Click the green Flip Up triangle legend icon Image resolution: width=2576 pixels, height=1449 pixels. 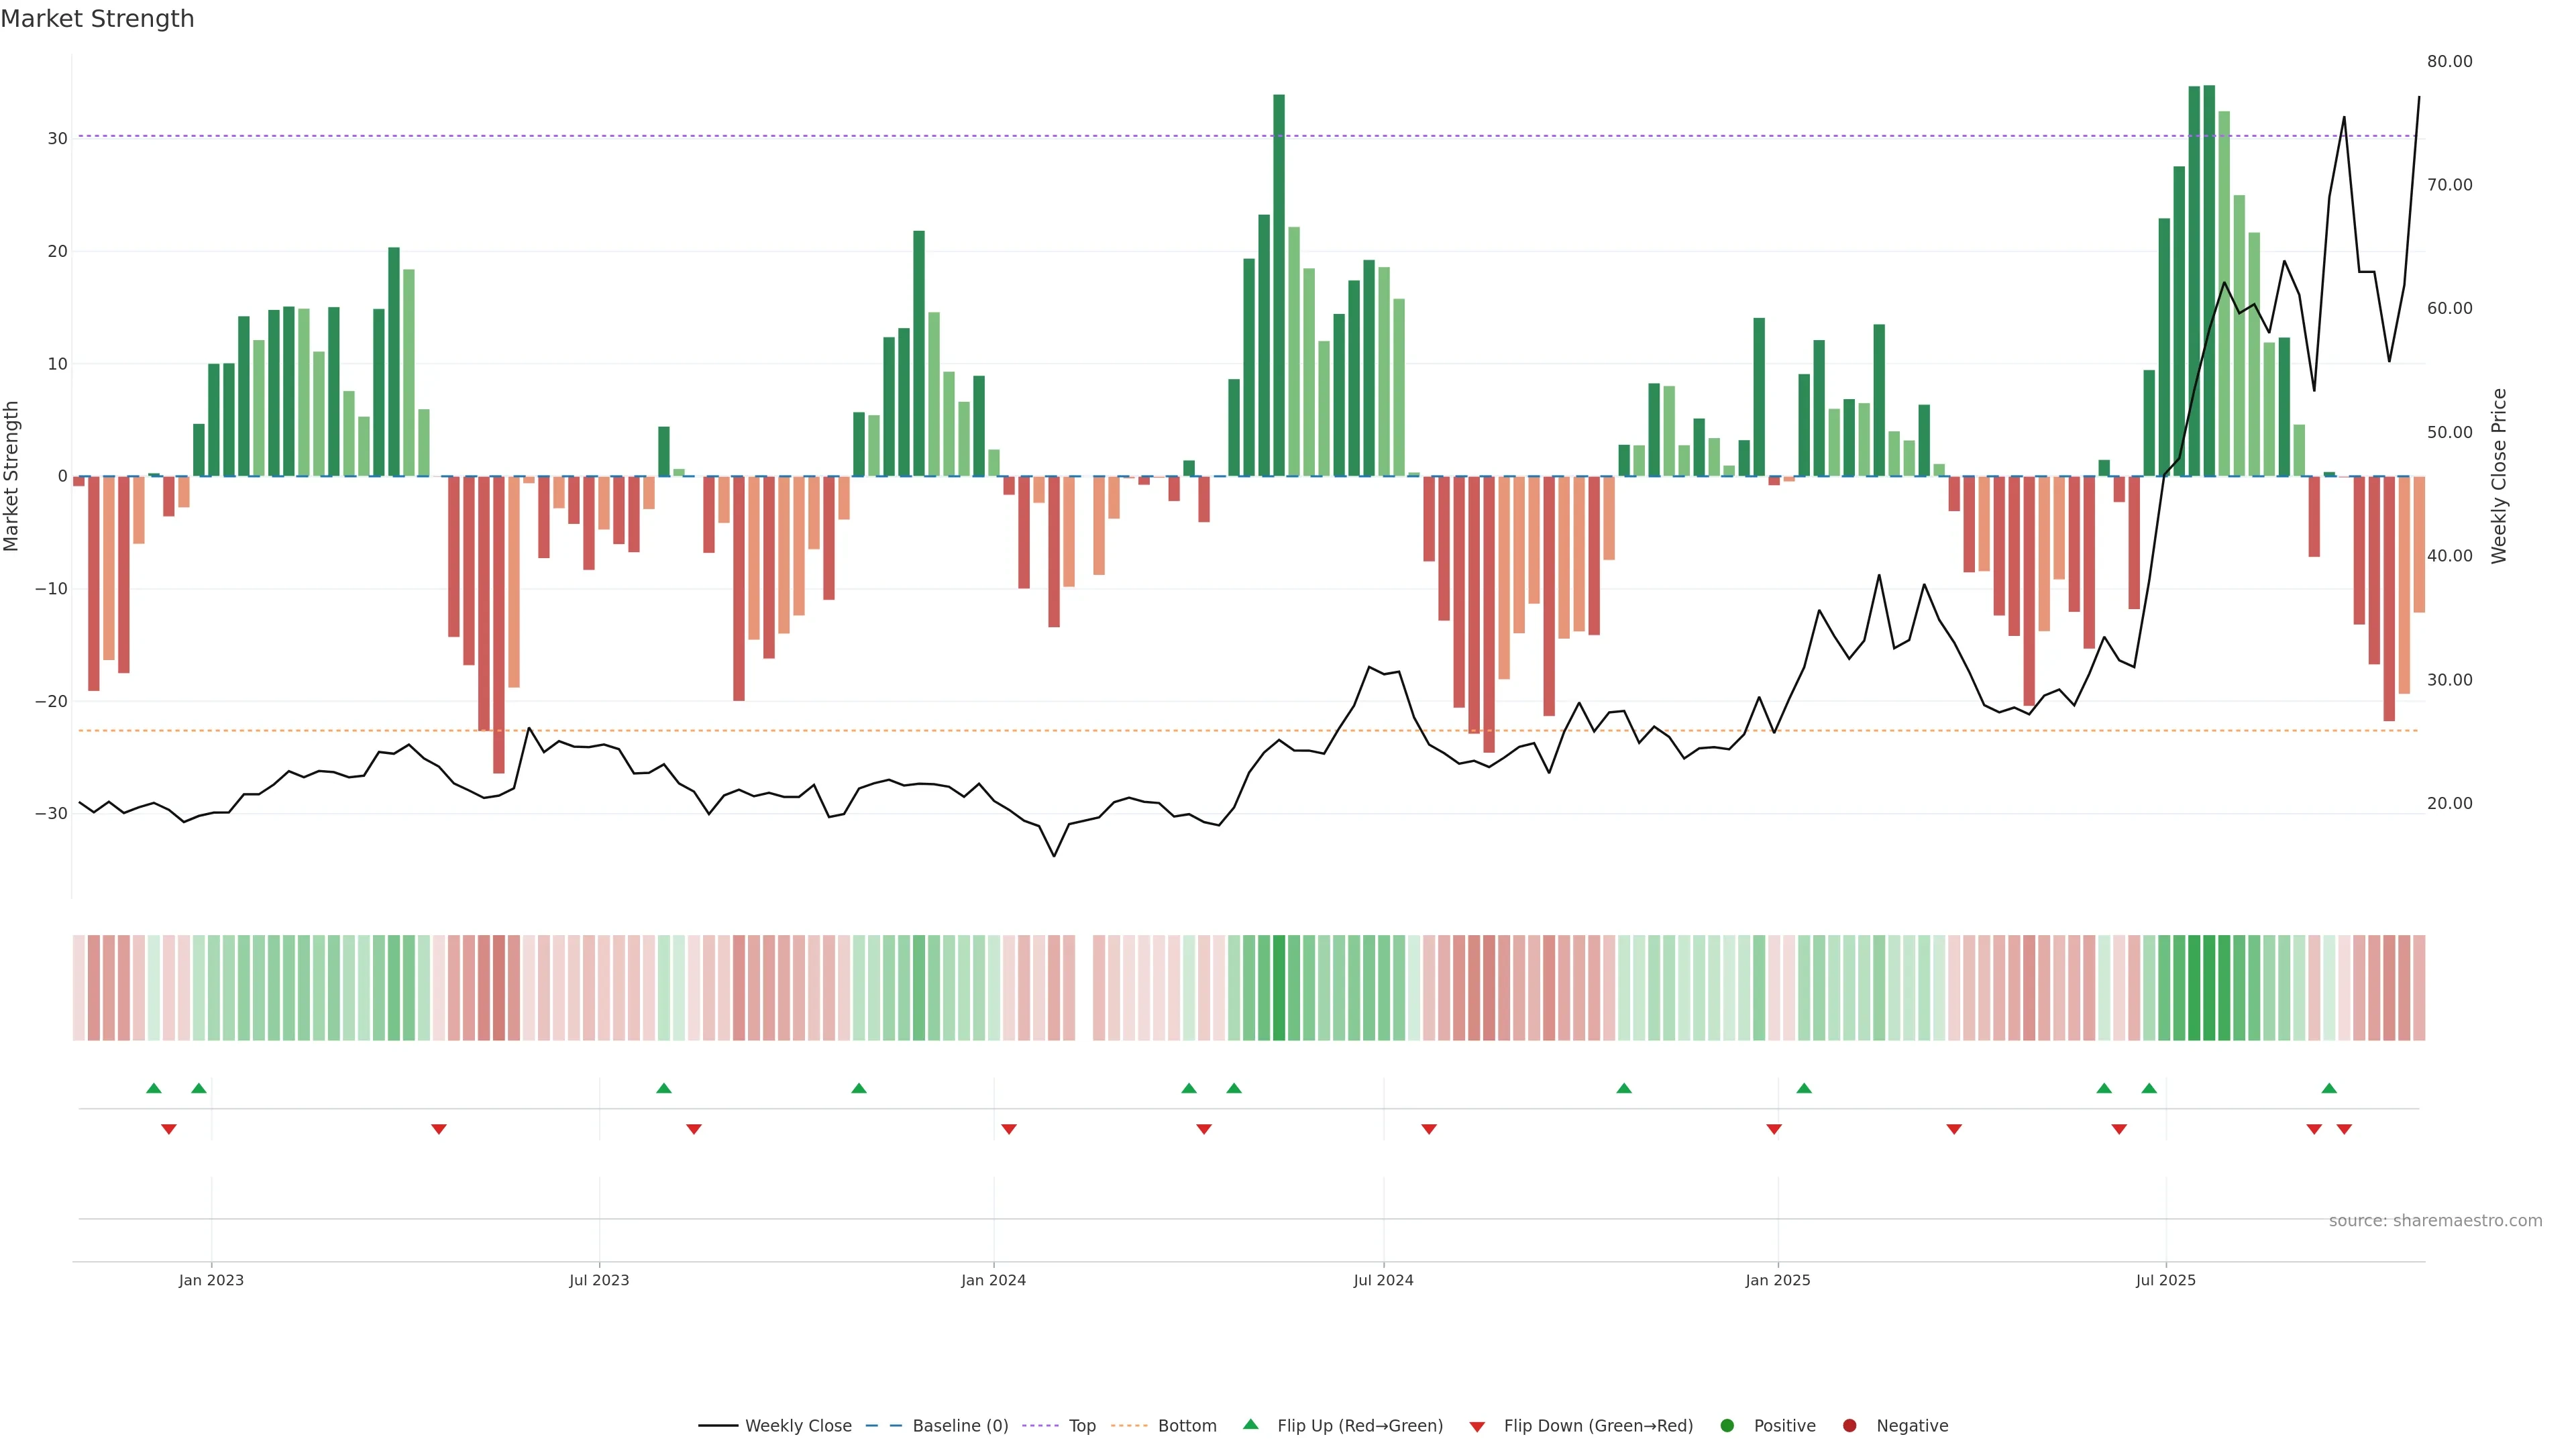(1250, 1424)
